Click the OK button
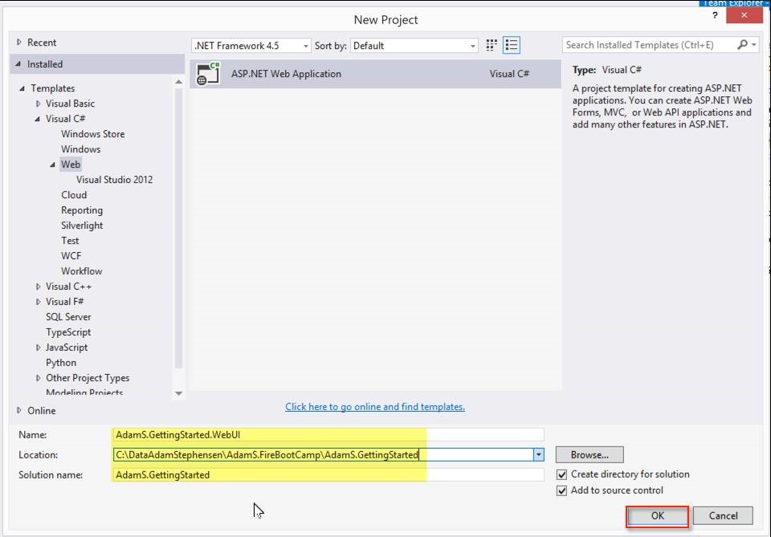The image size is (771, 537). point(658,516)
